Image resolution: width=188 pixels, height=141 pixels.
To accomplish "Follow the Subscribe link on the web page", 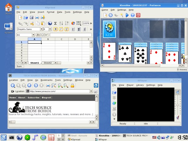I will (x=33, y=97).
